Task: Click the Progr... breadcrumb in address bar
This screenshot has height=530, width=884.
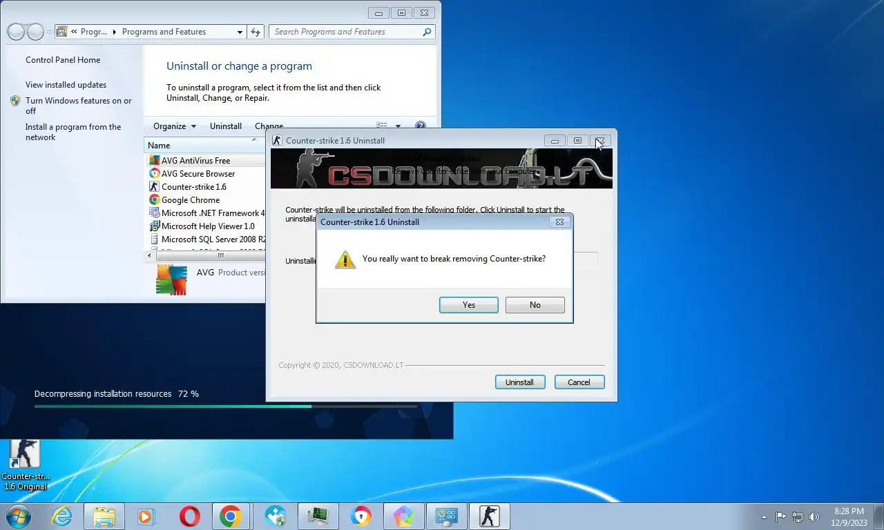Action: point(94,32)
